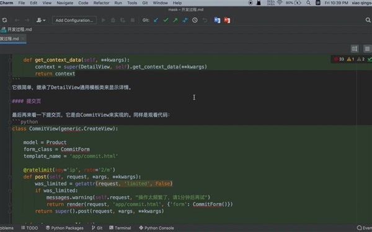Place cursor on class CommitView line

(65, 129)
